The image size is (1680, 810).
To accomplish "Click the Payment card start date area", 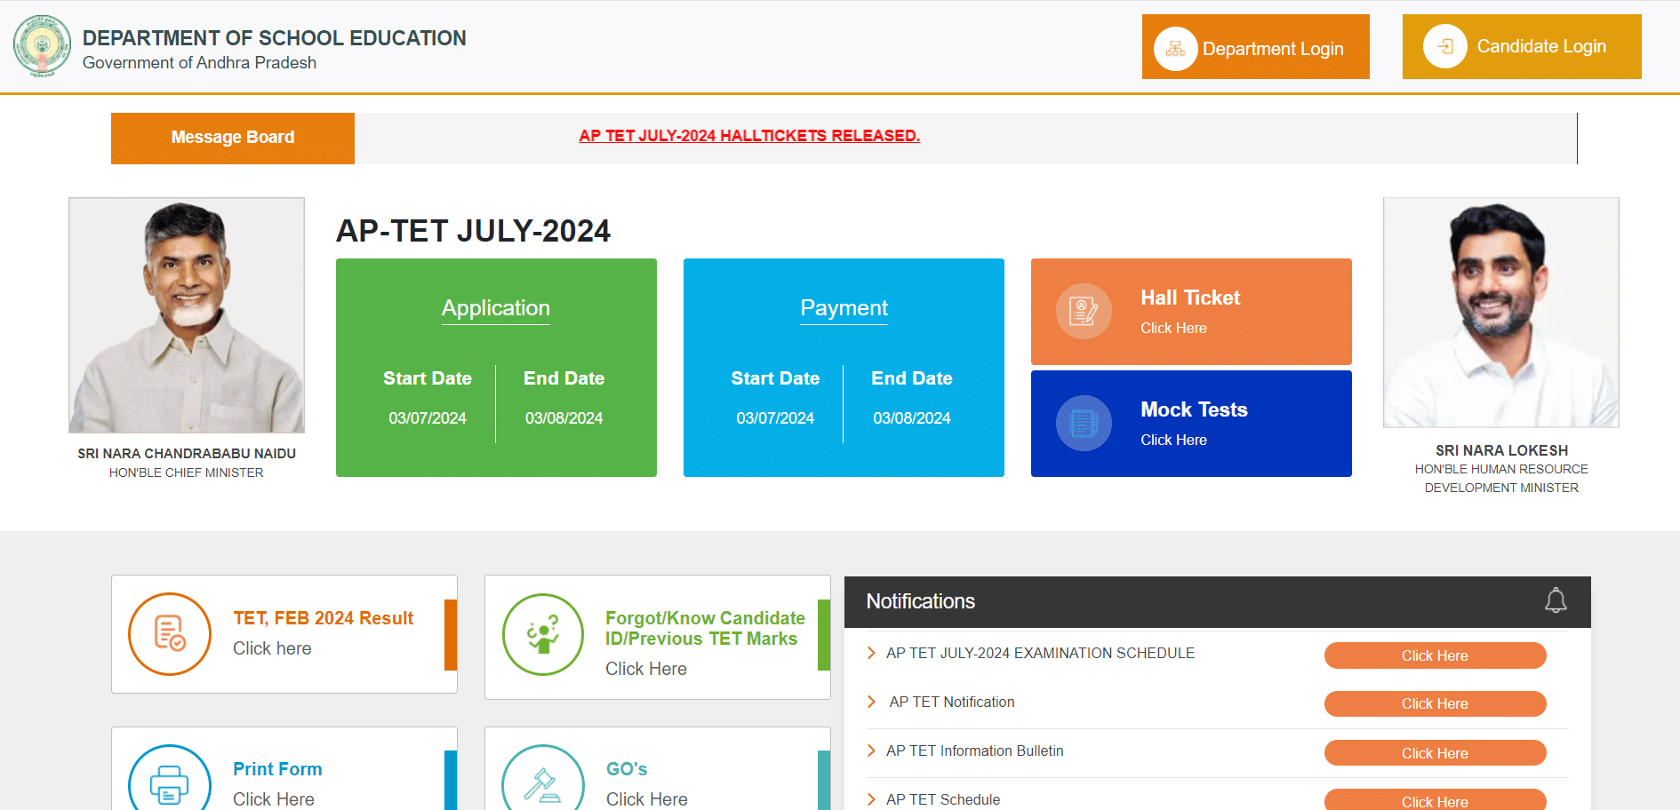I will pyautogui.click(x=774, y=400).
